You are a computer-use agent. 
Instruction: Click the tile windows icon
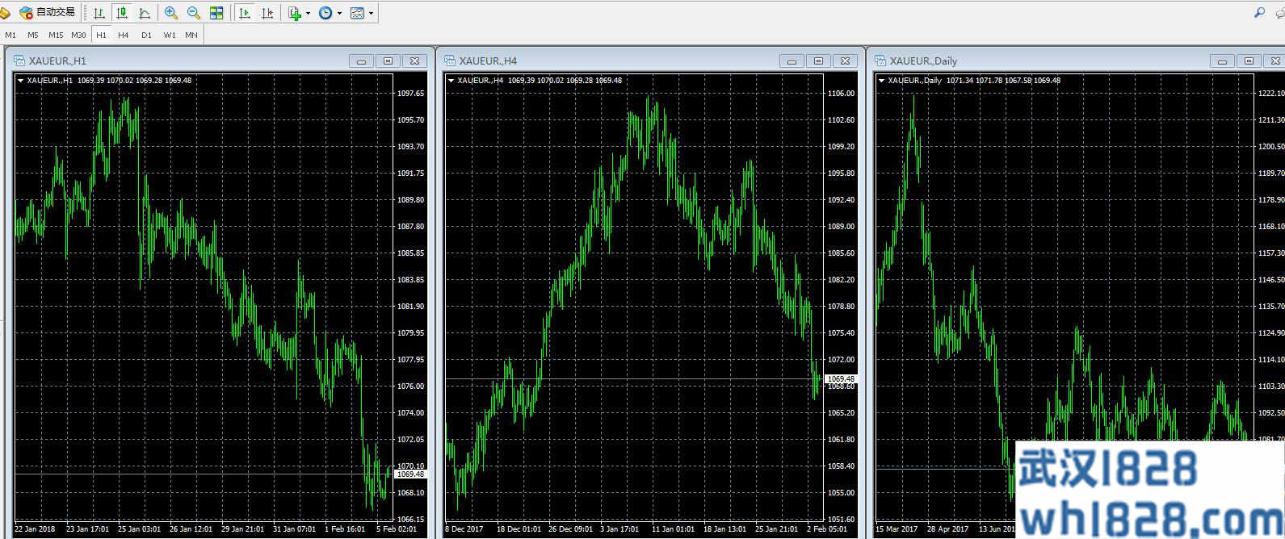pyautogui.click(x=216, y=13)
